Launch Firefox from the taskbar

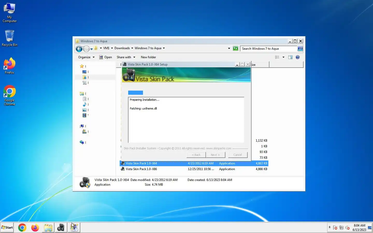(x=35, y=228)
